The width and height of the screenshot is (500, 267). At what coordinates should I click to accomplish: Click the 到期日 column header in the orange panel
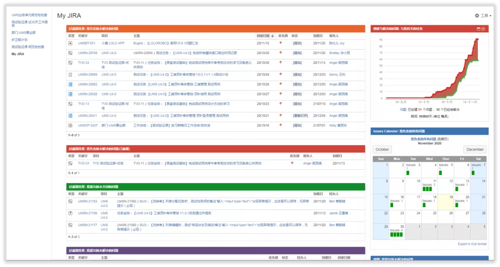coord(317,36)
